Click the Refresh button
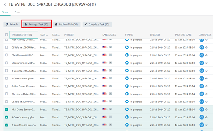 (x=12, y=24)
